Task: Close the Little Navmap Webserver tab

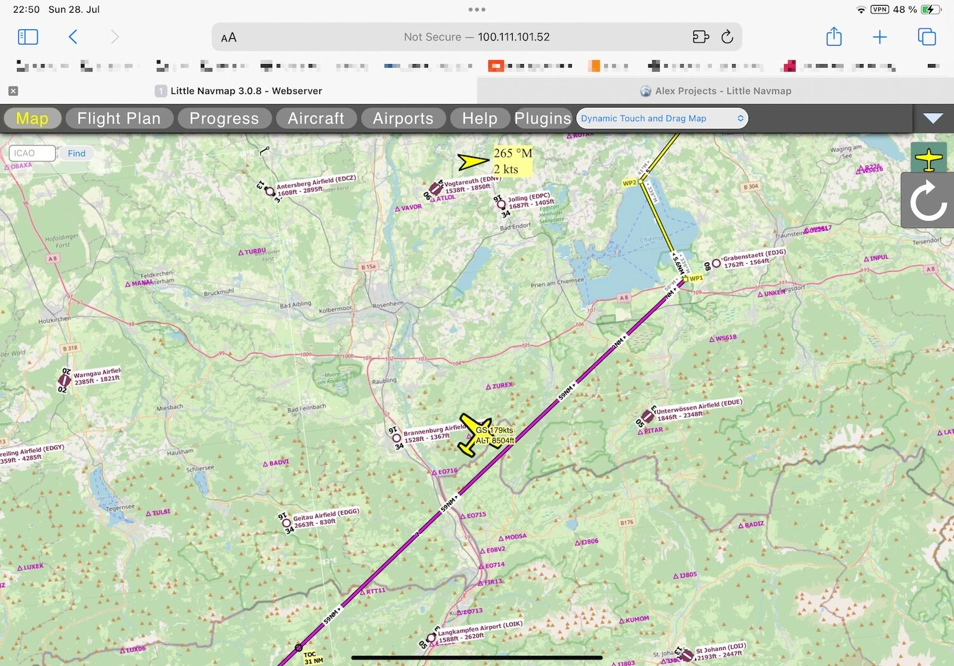Action: point(13,91)
